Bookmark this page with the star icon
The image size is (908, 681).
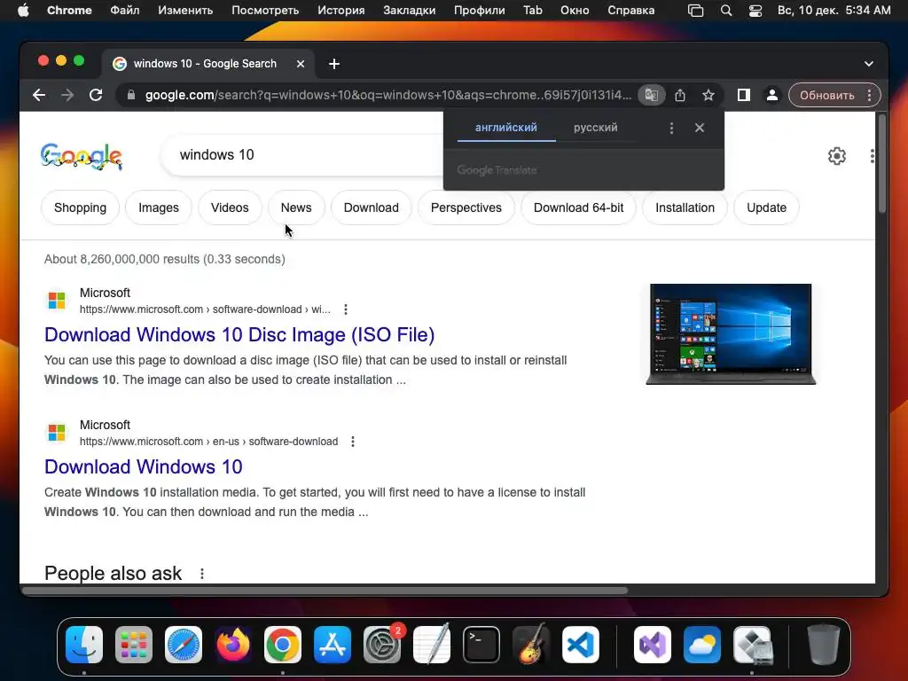click(708, 95)
